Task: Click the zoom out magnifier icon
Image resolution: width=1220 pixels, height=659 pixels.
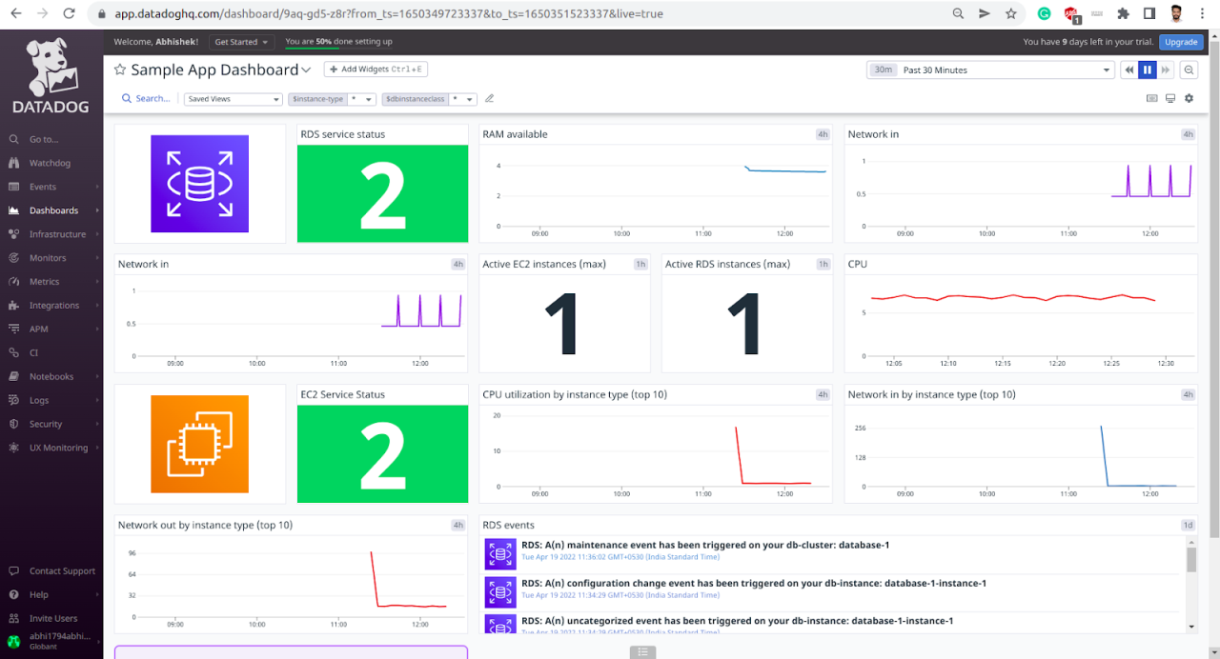Action: point(1189,70)
